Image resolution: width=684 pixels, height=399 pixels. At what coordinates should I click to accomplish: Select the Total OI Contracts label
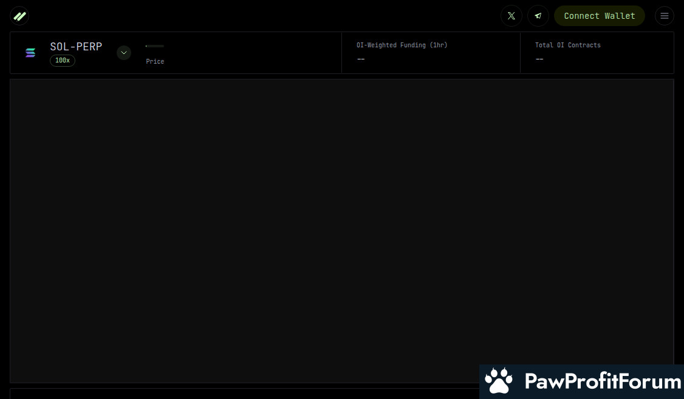point(567,45)
